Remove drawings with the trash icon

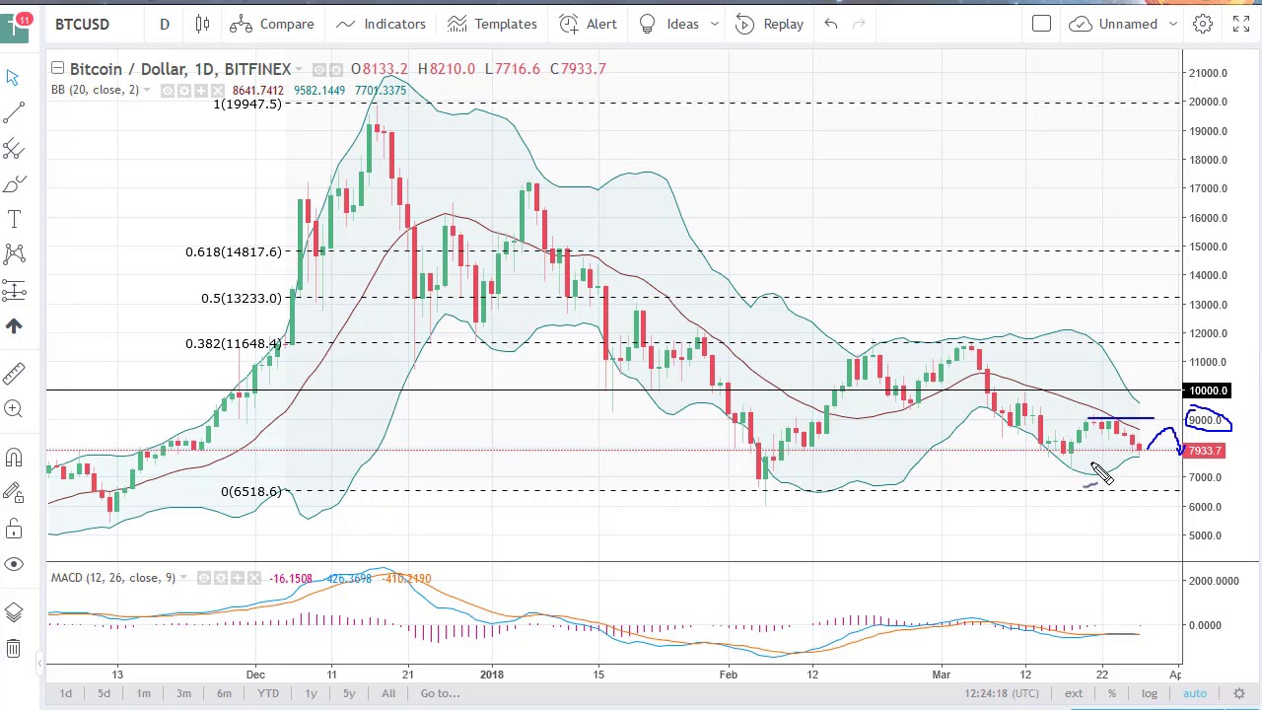coord(14,648)
